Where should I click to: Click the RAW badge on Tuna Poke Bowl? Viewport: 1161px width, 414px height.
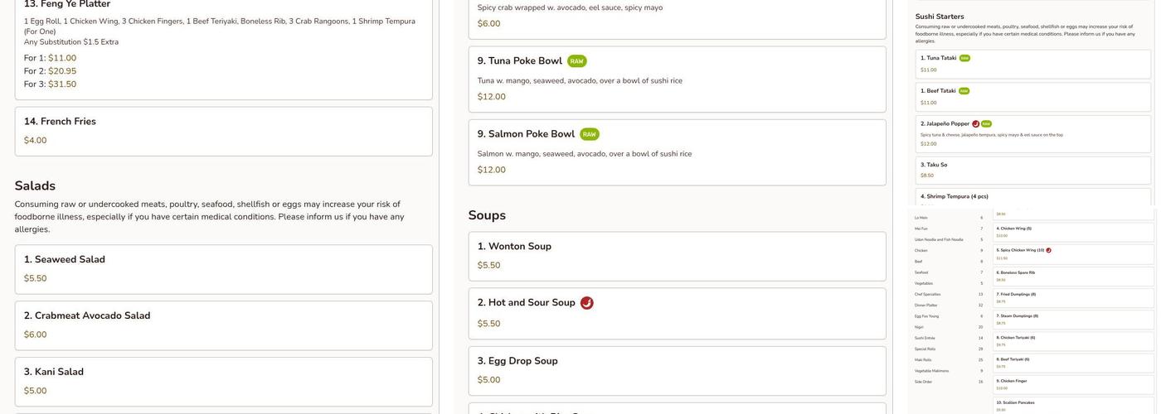576,61
